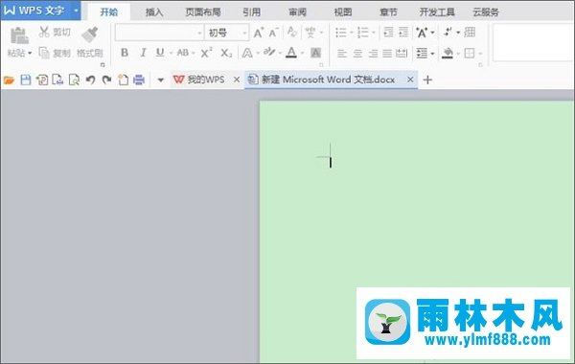Viewport: 575px width, 364px height.
Task: Open the 初号 font size dropdown
Action: pyautogui.click(x=244, y=34)
